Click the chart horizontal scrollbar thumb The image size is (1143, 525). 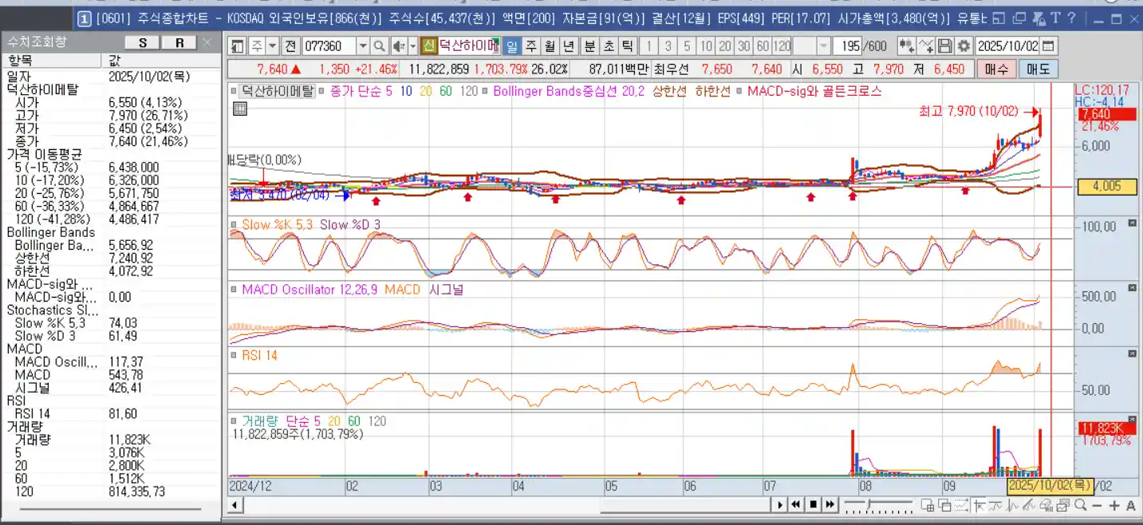(686, 505)
